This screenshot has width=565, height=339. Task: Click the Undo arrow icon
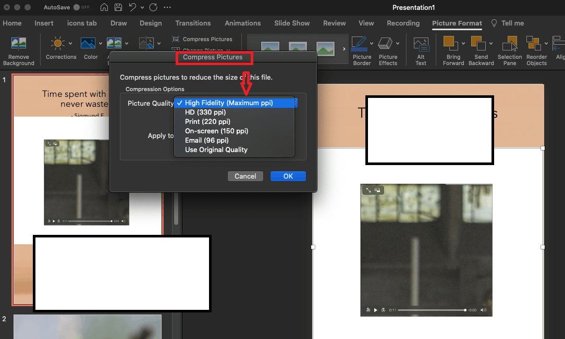coord(132,7)
